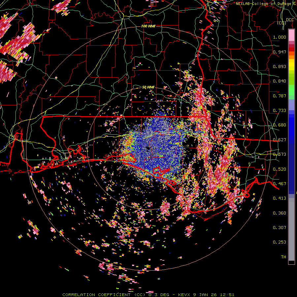Click the "TH" threshold label on the legend
Viewport: 297px width, 297px height.
pos(283,257)
